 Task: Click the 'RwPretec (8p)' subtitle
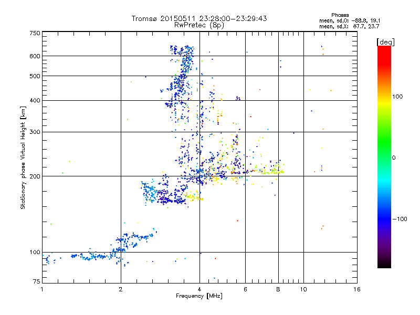coord(199,25)
